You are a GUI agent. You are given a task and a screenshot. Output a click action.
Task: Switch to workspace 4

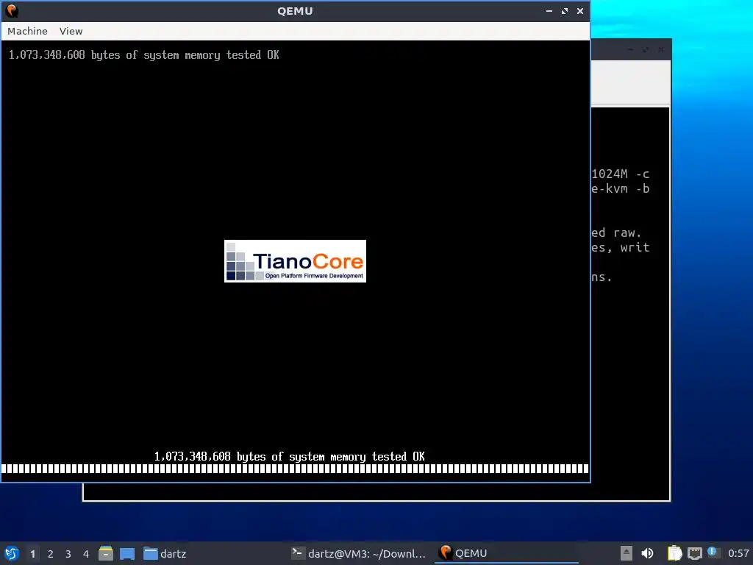(x=86, y=554)
